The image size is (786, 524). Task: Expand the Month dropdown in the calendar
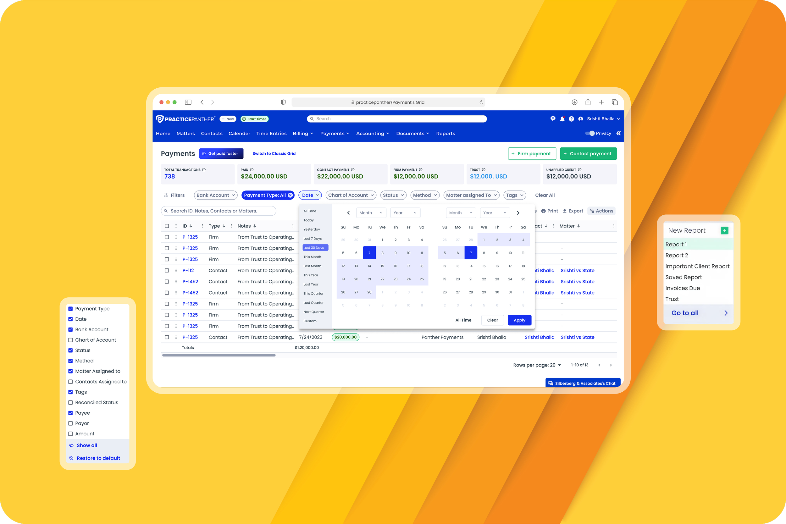[x=371, y=212]
